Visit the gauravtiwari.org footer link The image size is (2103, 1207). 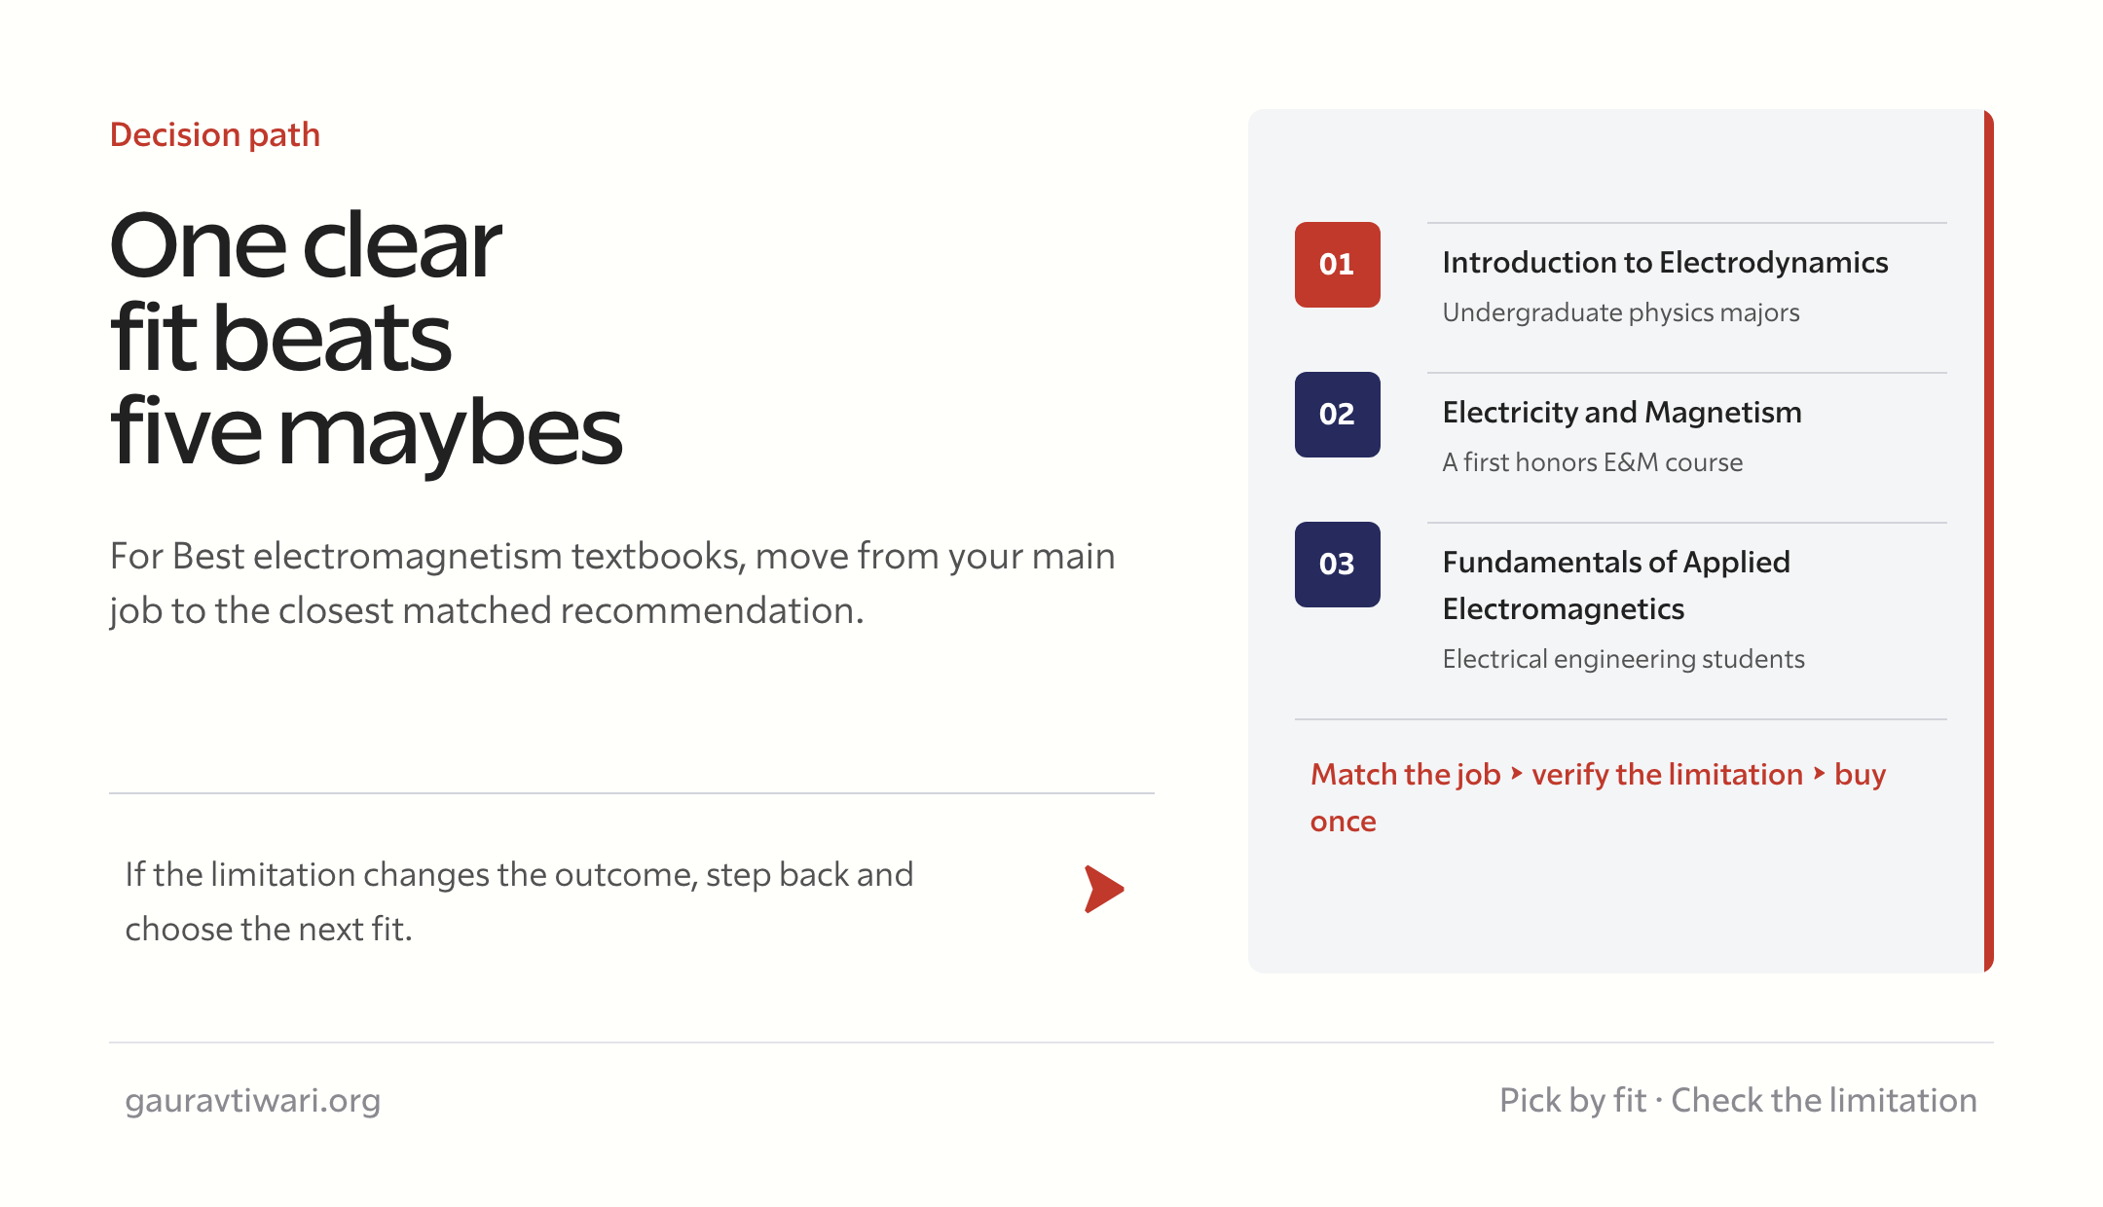click(253, 1101)
